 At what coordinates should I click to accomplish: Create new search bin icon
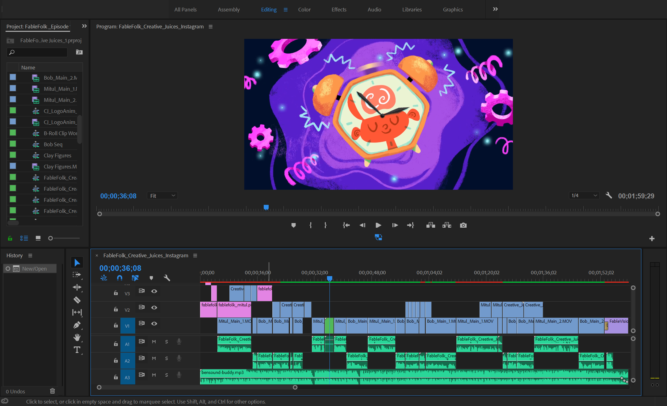[x=79, y=52]
